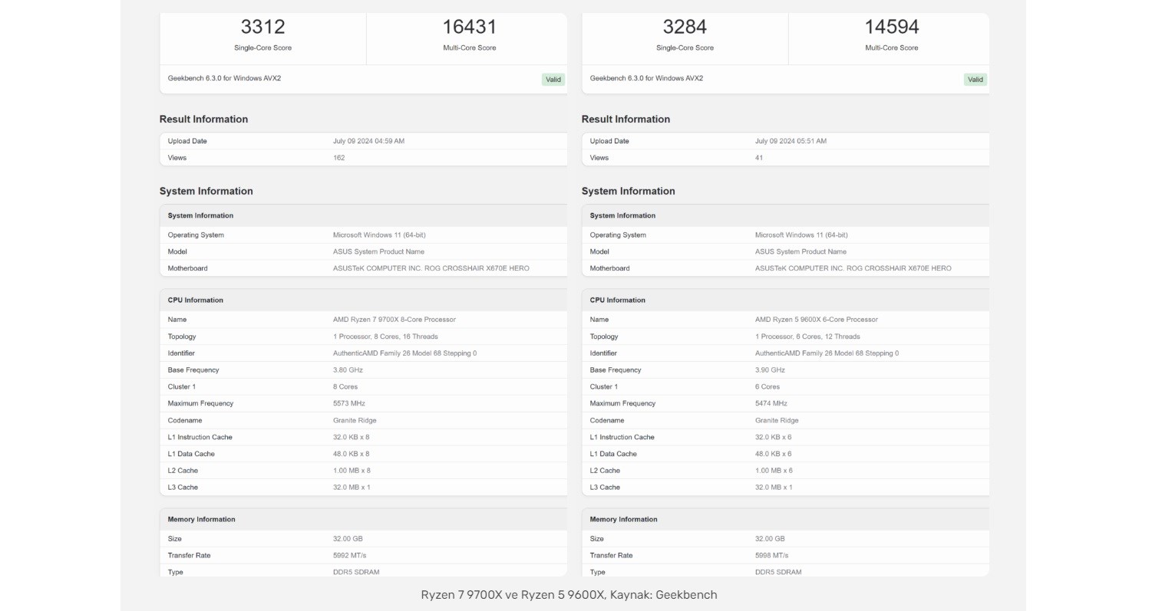Viewport: 1162px width, 611px height.
Task: Select L1 data cache value 48.0 KB x 6
Action: [x=774, y=455]
